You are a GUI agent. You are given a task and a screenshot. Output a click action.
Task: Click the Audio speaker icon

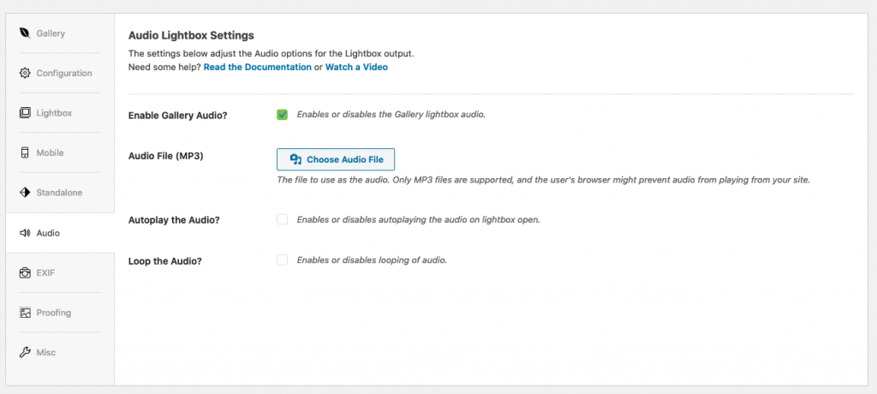click(x=25, y=233)
